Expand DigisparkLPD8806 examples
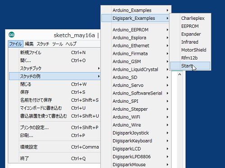Screen dimensions: 225x168 (x=136, y=157)
